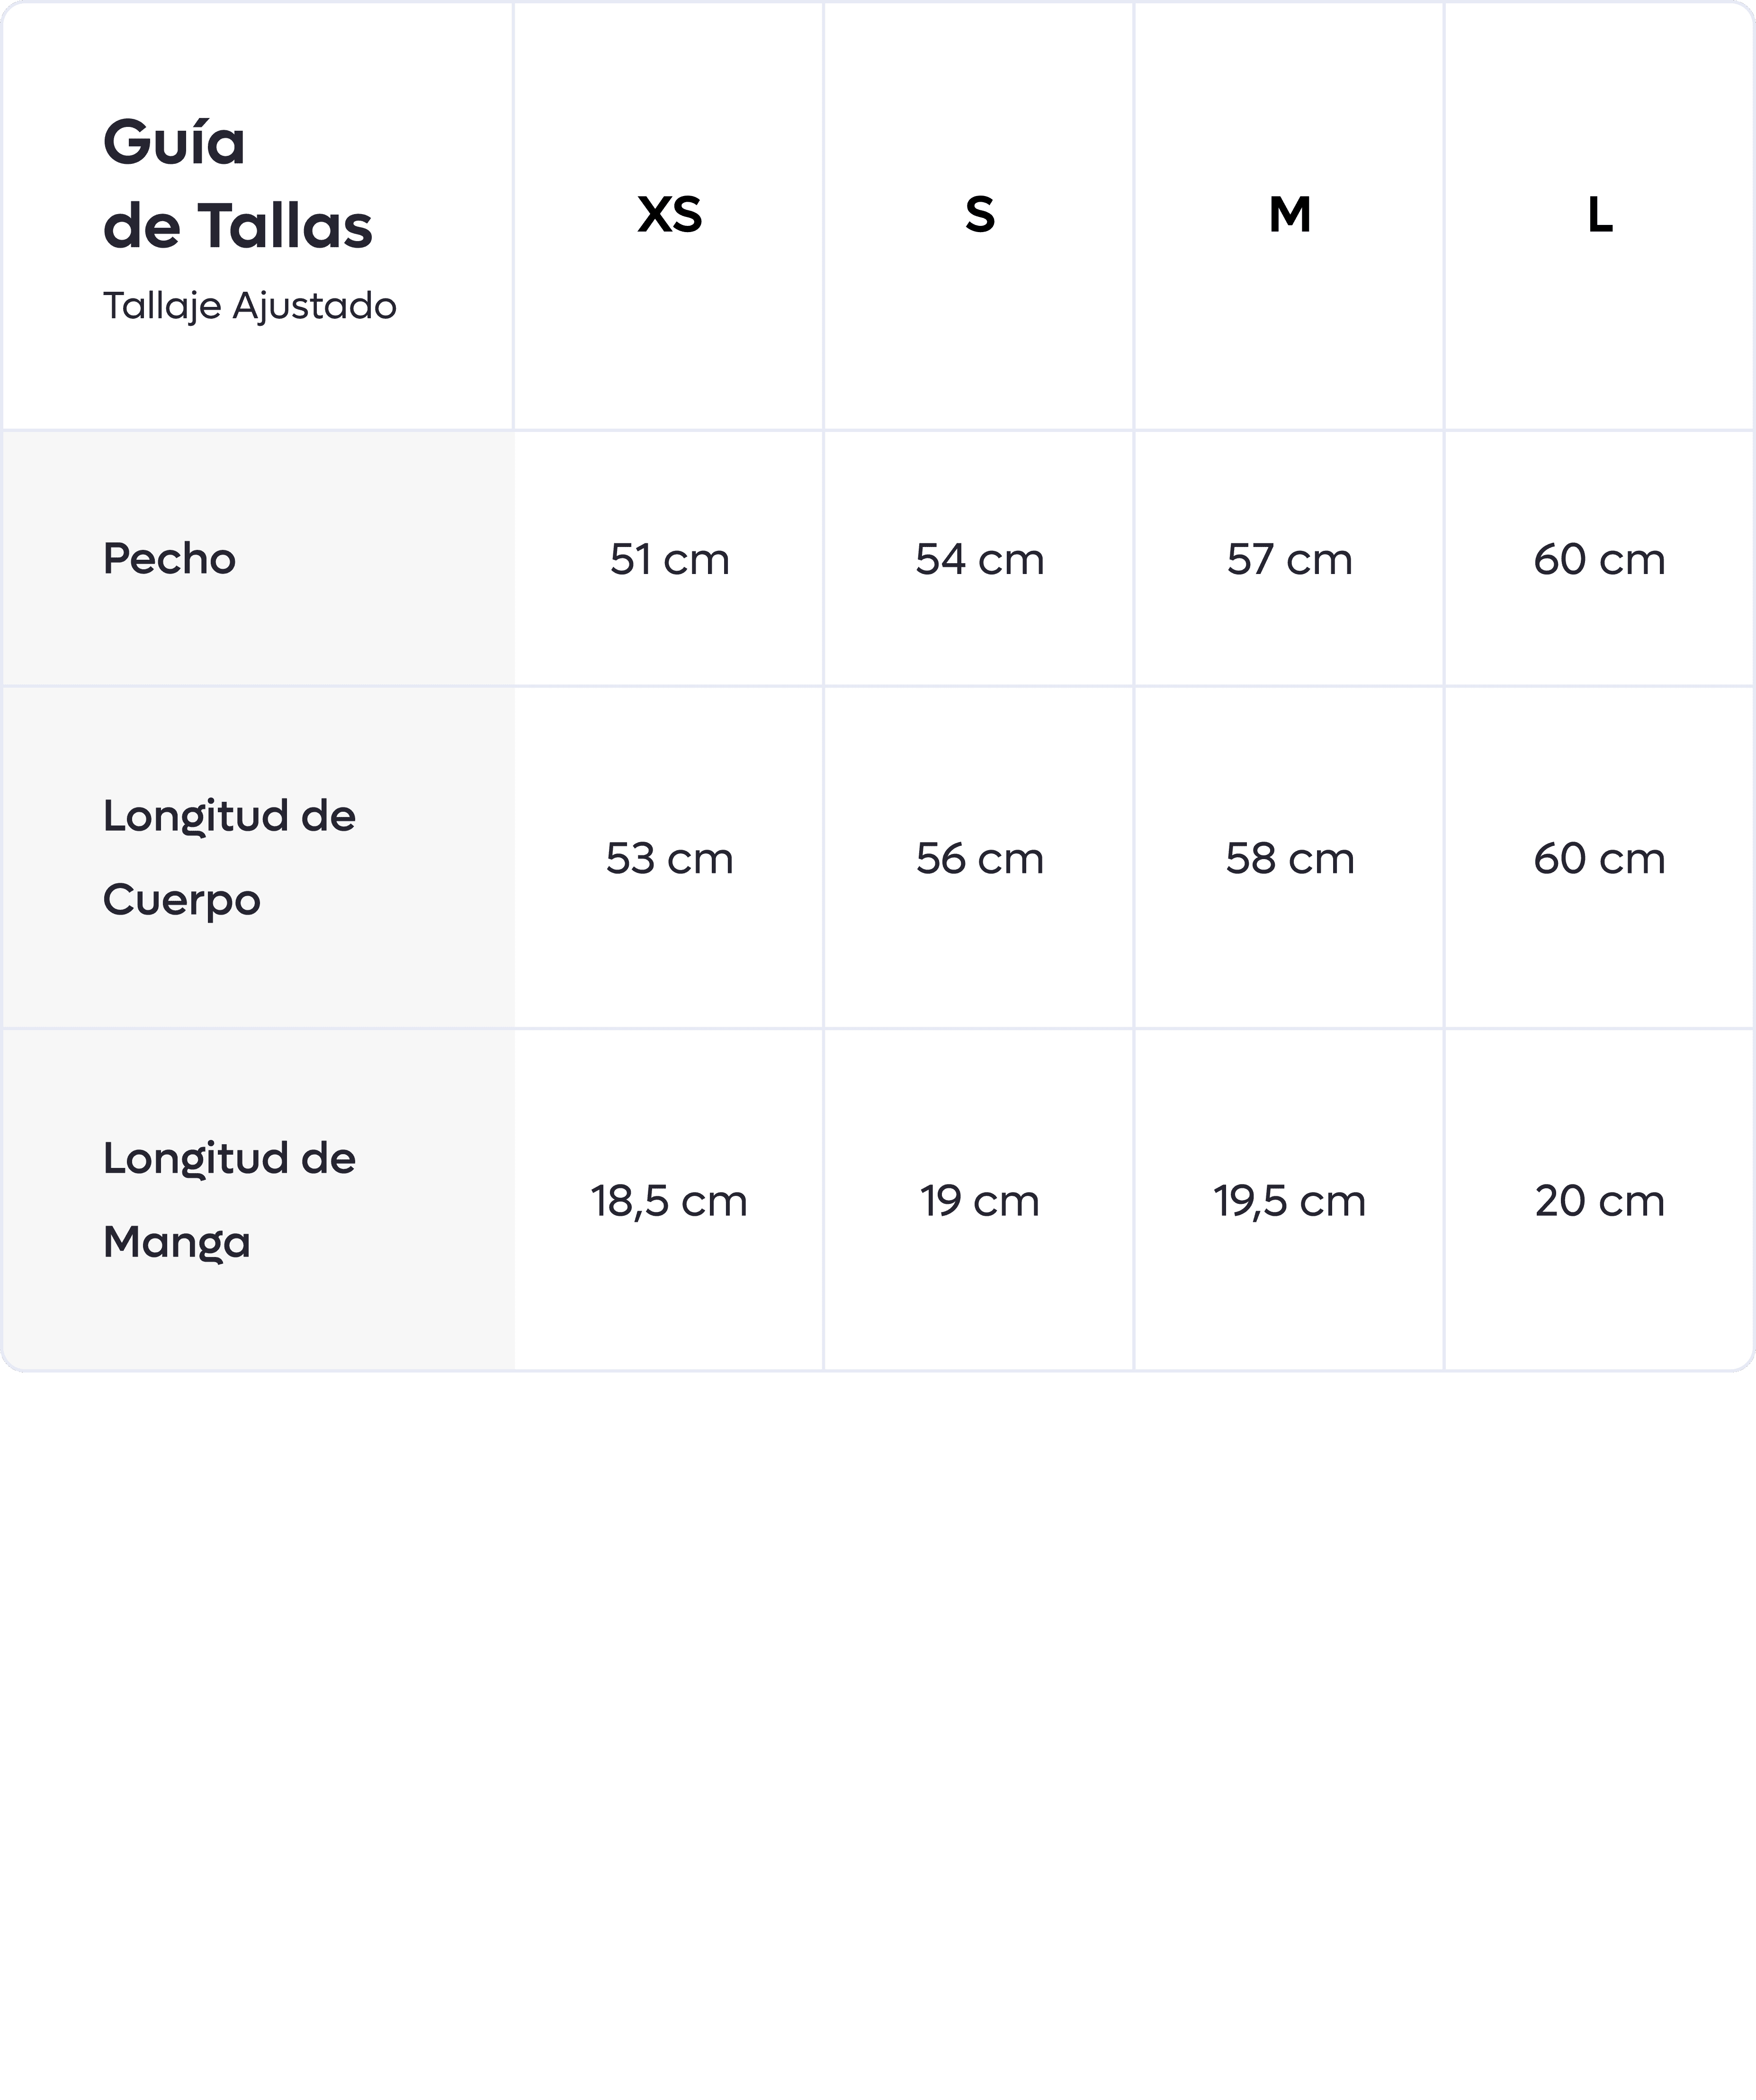Select the "Longitud de Cuerpo" row label
Screen dimensions: 1756x2100
click(229, 857)
